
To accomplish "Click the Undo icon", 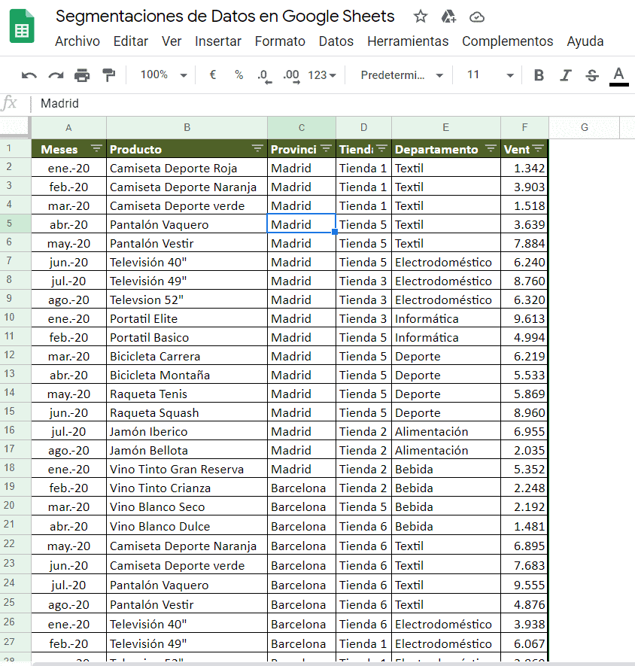I will click(x=29, y=75).
